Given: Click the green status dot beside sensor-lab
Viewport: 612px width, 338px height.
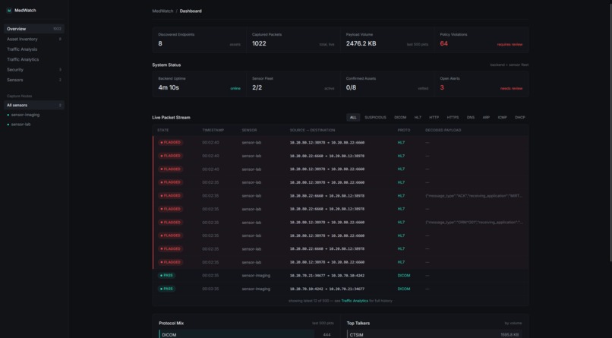Looking at the screenshot, I should tap(8, 125).
